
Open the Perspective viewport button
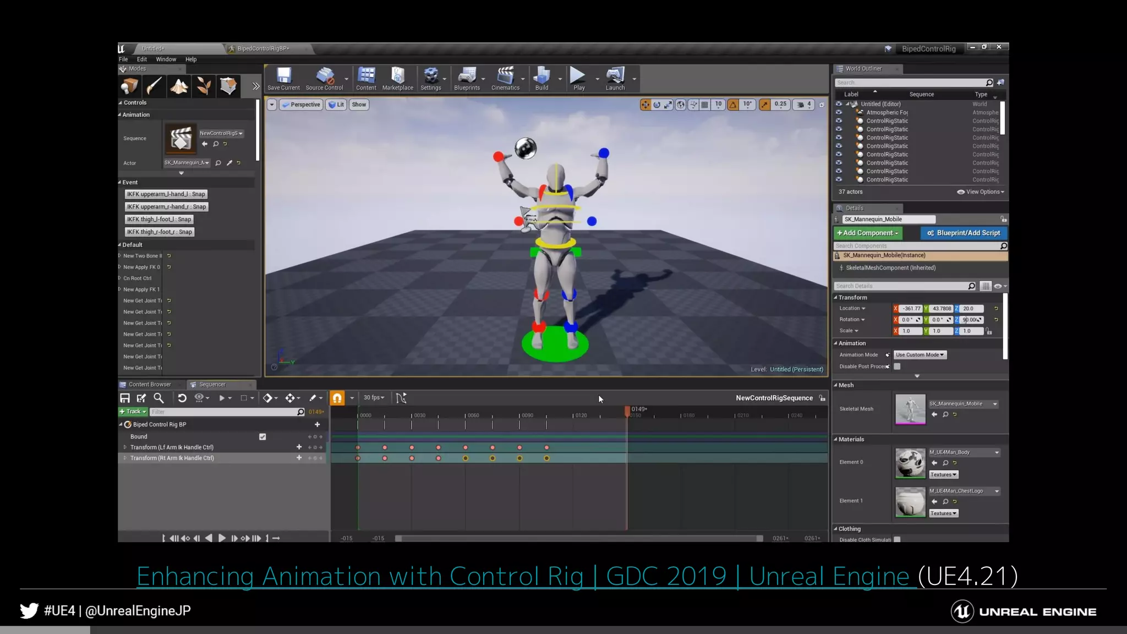point(300,105)
